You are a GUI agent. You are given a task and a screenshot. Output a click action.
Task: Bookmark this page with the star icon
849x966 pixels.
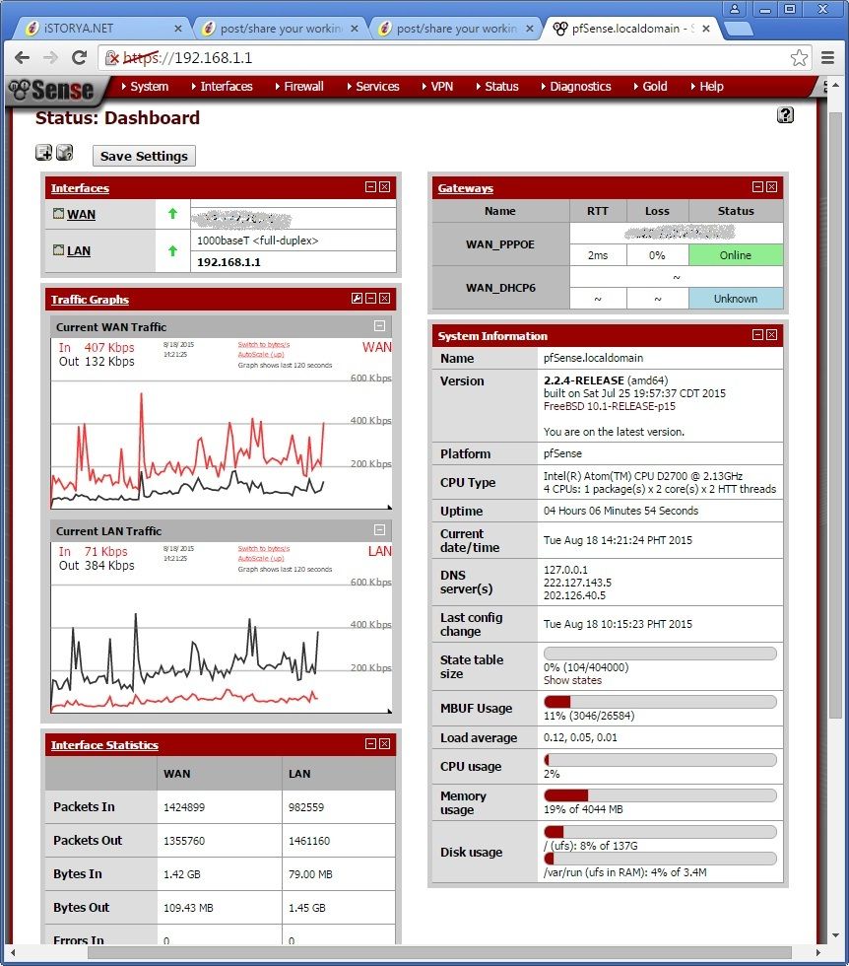point(799,58)
